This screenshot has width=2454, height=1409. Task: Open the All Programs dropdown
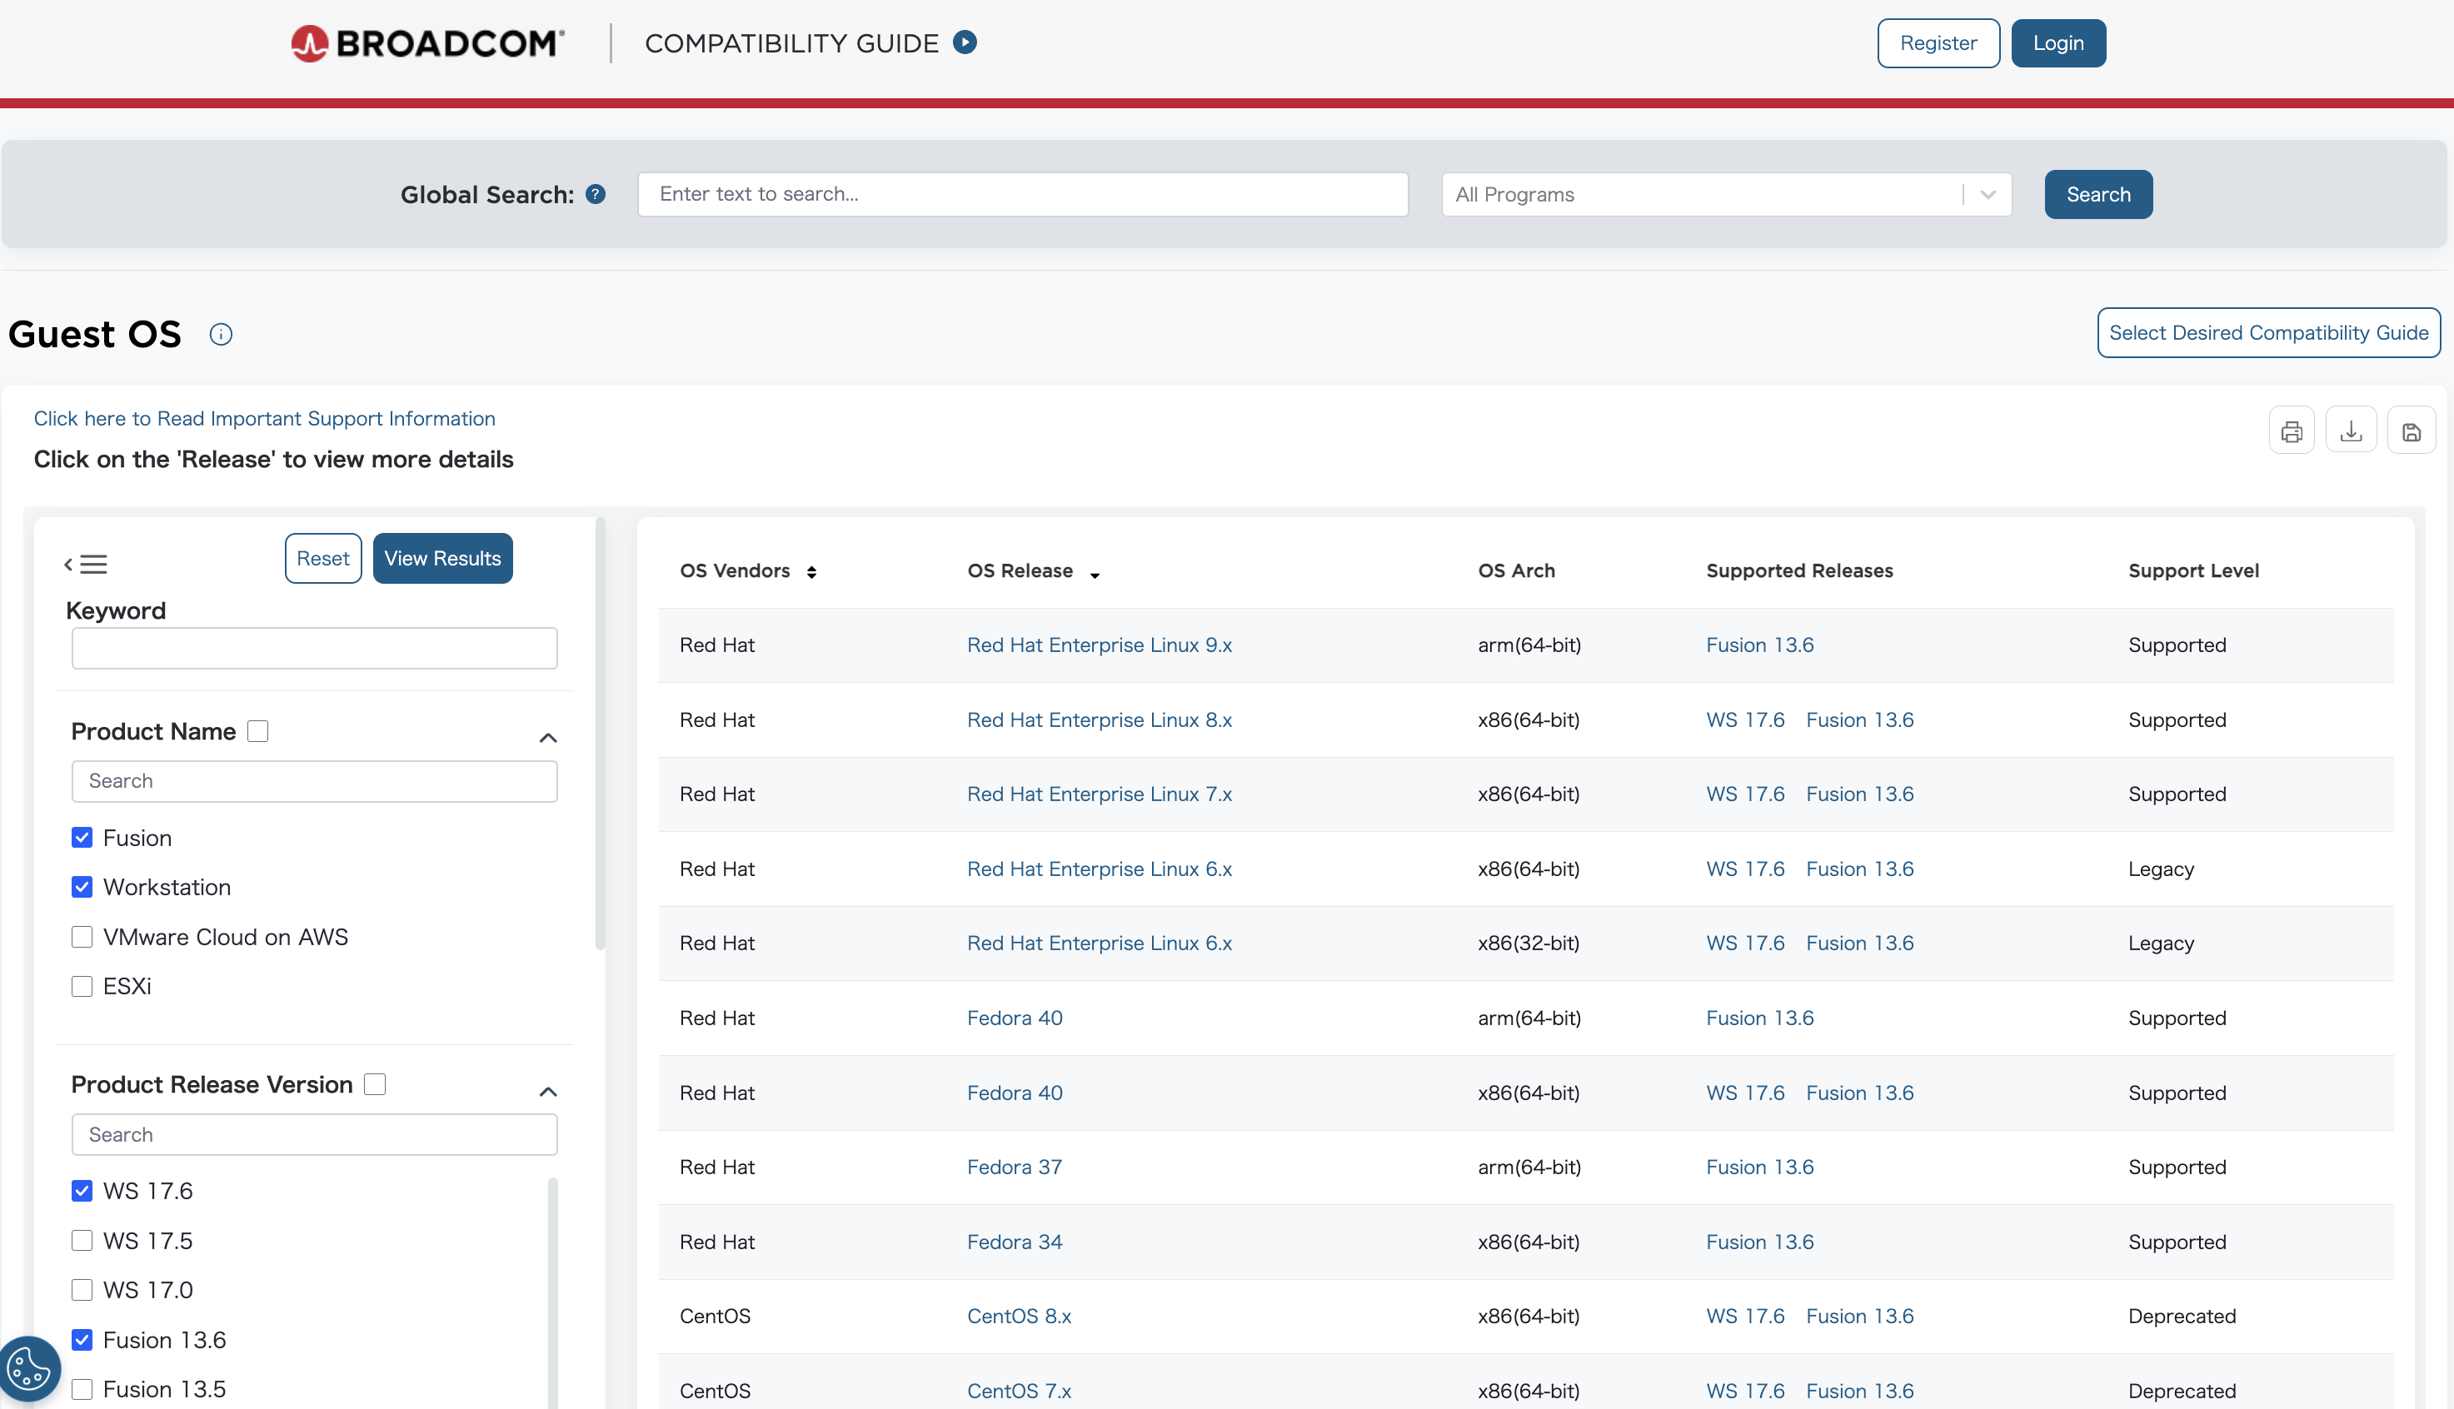coord(1988,193)
